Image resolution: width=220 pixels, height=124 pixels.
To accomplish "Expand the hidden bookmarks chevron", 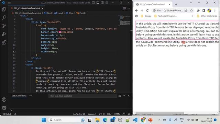I will coord(192,16).
